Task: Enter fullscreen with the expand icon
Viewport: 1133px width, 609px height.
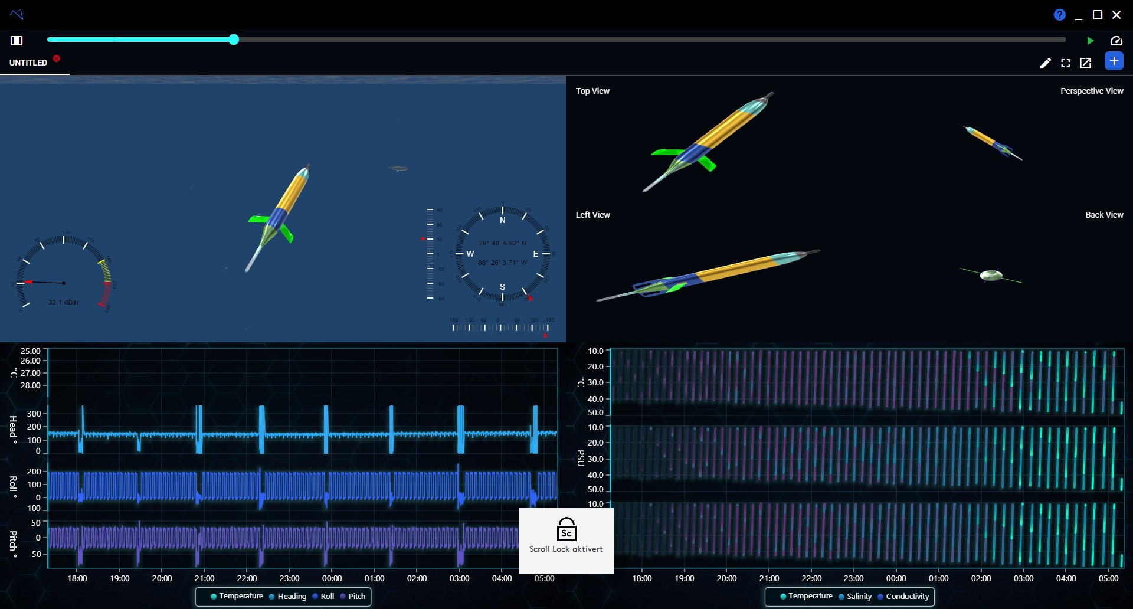Action: [x=1065, y=63]
